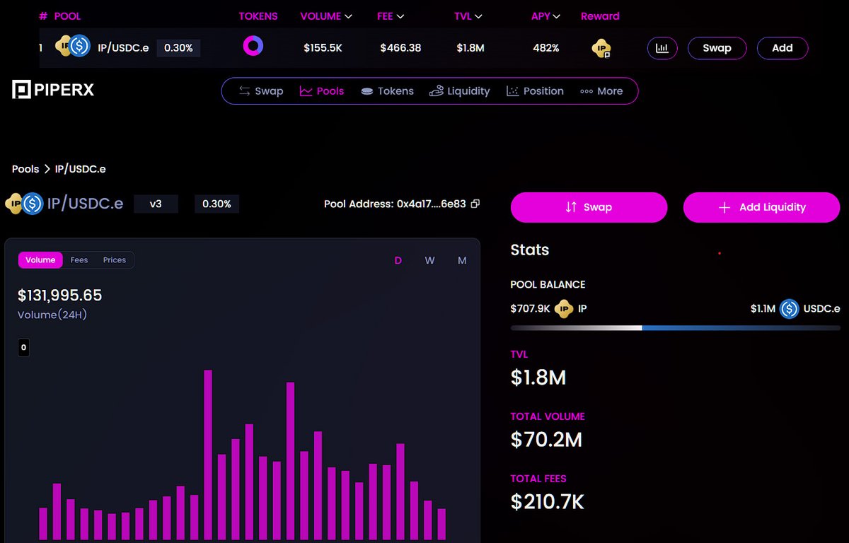Select the Volume chart toggle
This screenshot has height=543, width=849.
(x=40, y=260)
